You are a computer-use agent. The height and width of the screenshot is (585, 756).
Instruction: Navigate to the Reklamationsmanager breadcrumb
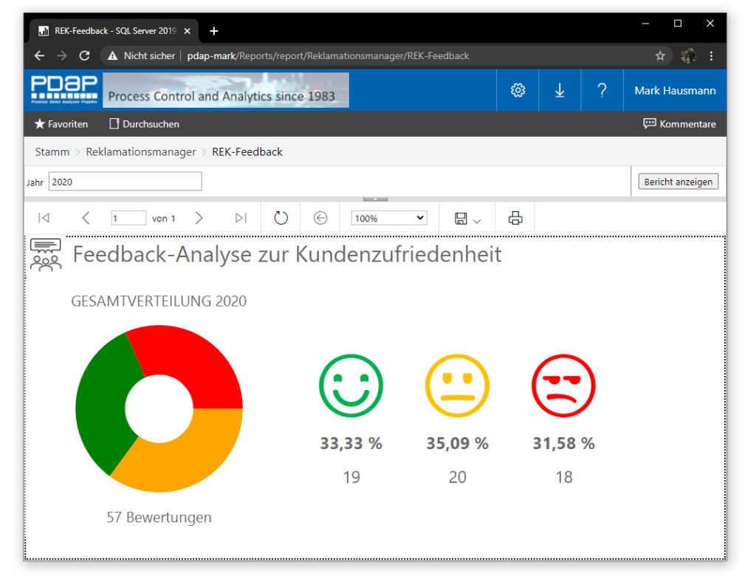tap(141, 151)
